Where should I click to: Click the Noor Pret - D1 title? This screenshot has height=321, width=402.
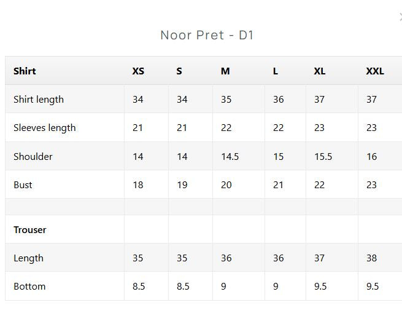(207, 35)
